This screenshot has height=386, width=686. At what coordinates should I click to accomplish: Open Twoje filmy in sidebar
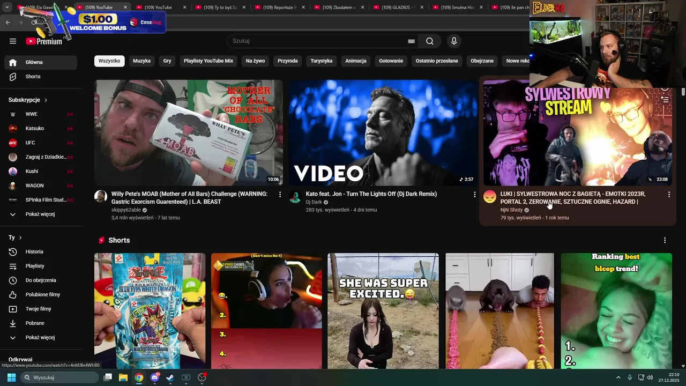(41, 309)
